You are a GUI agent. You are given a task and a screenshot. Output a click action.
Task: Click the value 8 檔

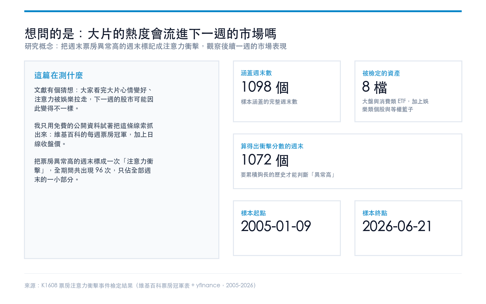(x=375, y=87)
